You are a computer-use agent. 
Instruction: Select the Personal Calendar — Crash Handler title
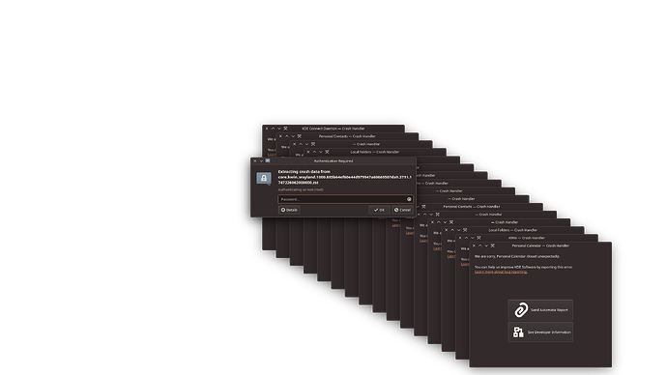(540, 245)
